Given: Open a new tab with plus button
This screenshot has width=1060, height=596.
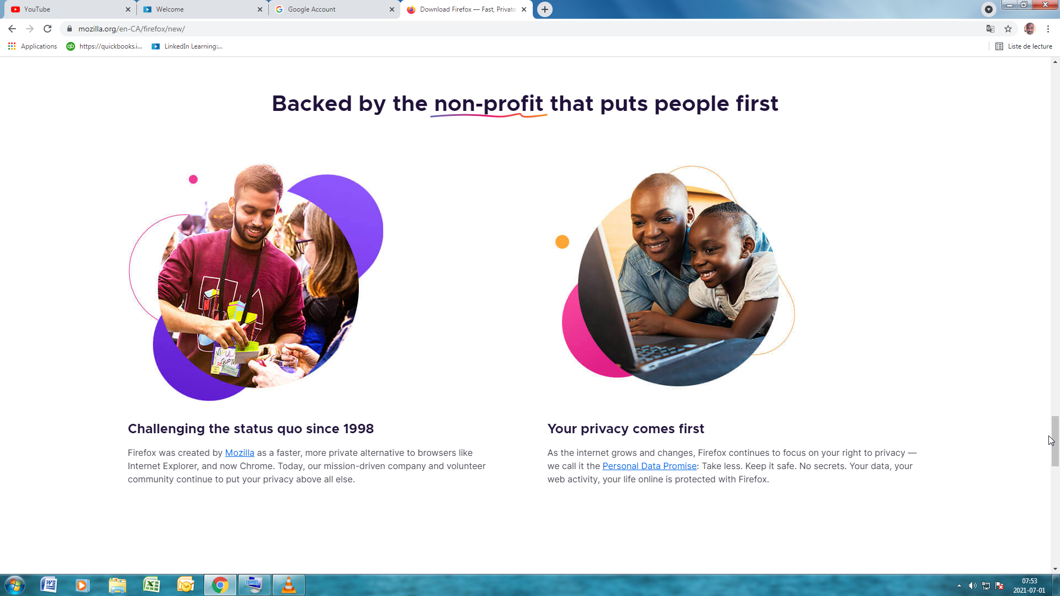Looking at the screenshot, I should [x=545, y=9].
